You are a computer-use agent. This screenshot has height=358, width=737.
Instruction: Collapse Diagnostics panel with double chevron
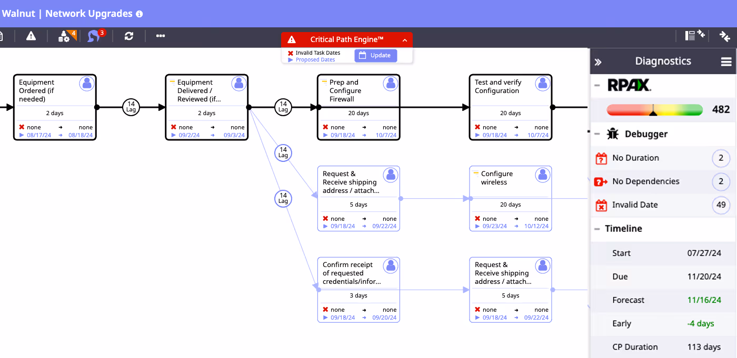tap(598, 62)
